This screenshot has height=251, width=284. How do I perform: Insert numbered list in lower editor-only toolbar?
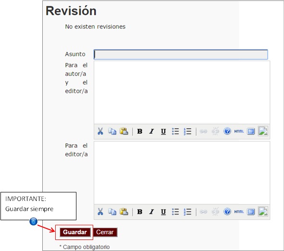coord(187,212)
